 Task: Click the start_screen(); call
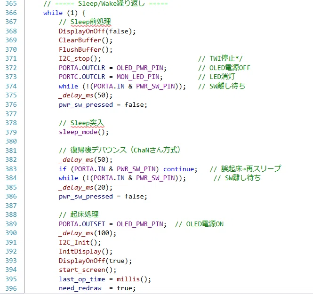(x=88, y=270)
